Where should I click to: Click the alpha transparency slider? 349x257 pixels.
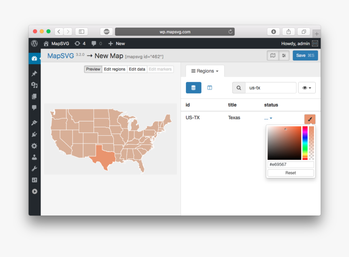pos(311,143)
